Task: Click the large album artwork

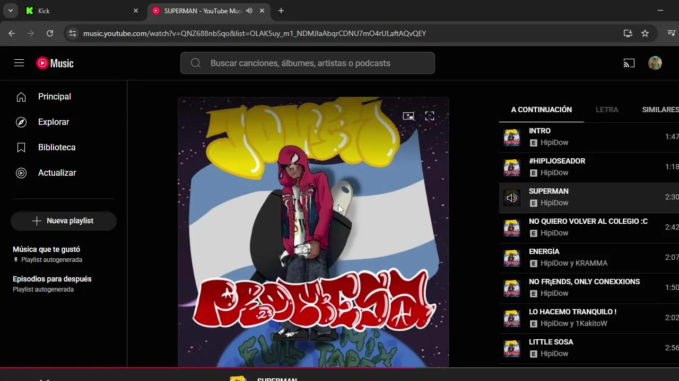Action: point(314,232)
